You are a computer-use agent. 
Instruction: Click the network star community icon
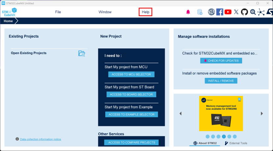tap(261, 12)
